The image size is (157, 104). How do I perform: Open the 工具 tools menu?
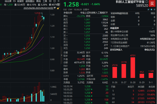point(45,1)
